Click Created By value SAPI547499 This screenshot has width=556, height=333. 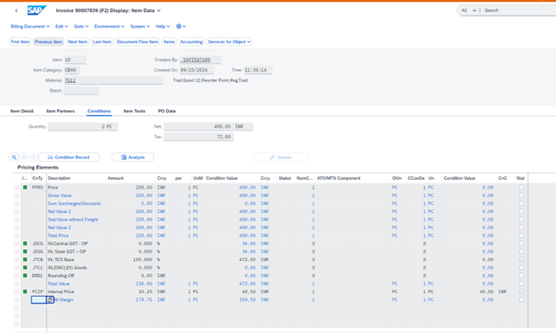tap(200, 60)
